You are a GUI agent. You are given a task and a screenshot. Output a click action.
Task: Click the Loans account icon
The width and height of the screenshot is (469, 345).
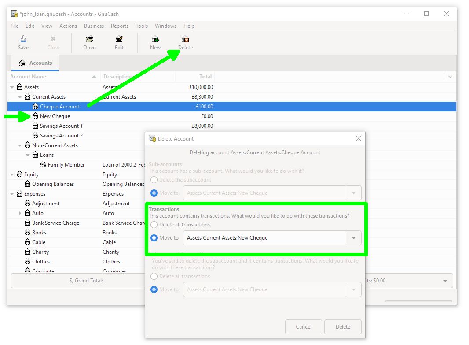[x=35, y=155]
